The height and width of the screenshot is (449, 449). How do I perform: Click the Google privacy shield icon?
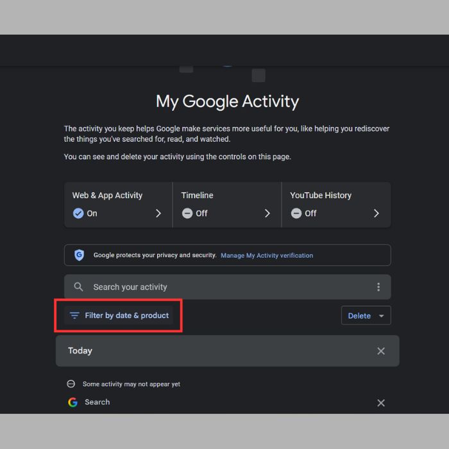tap(80, 255)
